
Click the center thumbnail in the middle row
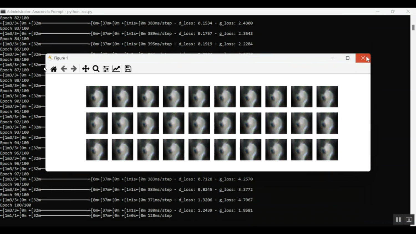tap(199, 123)
